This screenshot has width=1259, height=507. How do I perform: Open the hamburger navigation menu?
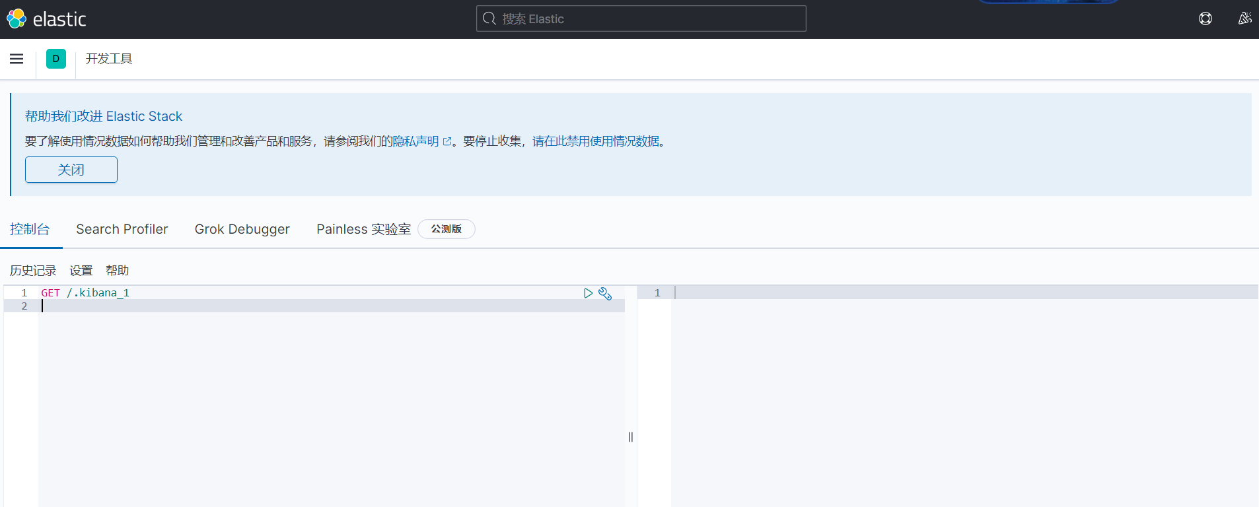(17, 59)
